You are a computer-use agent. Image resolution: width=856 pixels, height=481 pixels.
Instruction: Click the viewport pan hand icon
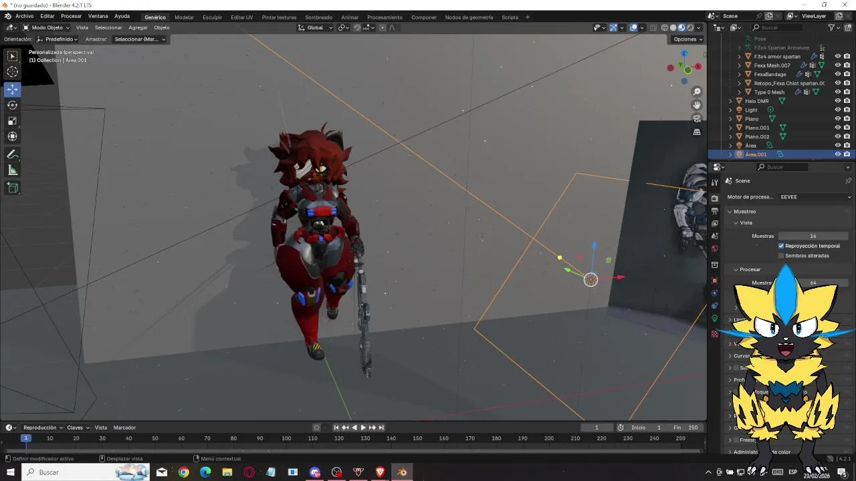(x=697, y=105)
